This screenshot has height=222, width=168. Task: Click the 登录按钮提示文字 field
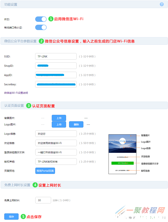(56, 152)
